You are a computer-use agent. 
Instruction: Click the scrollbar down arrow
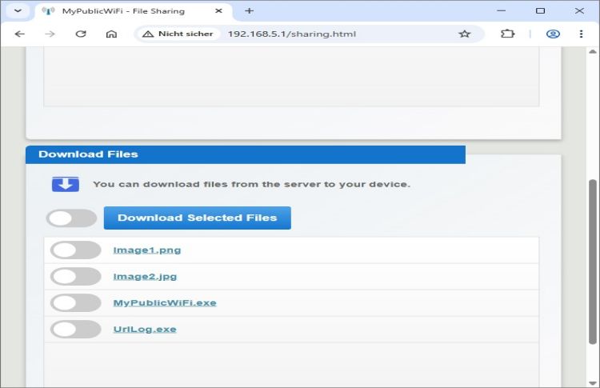click(593, 382)
